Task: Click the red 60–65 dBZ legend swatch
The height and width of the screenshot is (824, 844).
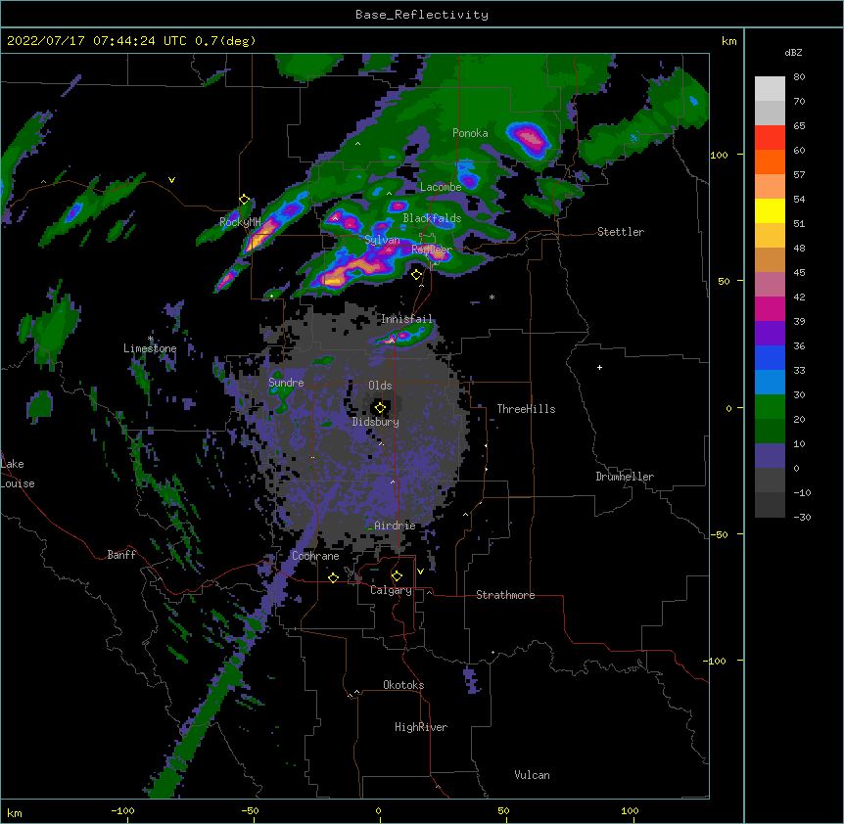Action: tap(770, 137)
